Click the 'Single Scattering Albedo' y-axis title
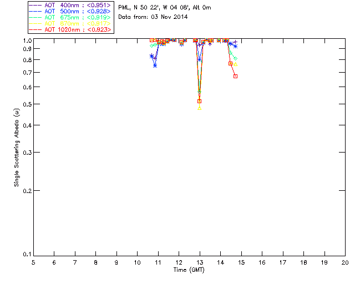Viewport: 355px width, 284px height. tap(17, 148)
